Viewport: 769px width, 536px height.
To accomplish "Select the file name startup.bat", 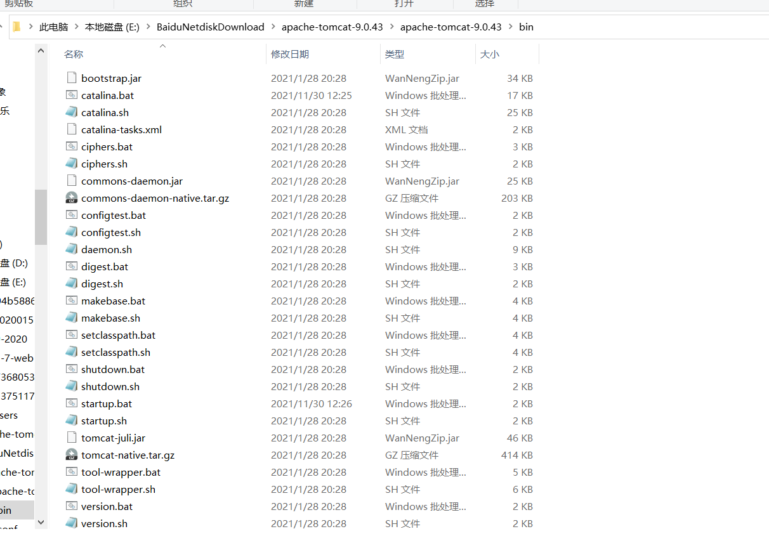I will coord(107,403).
